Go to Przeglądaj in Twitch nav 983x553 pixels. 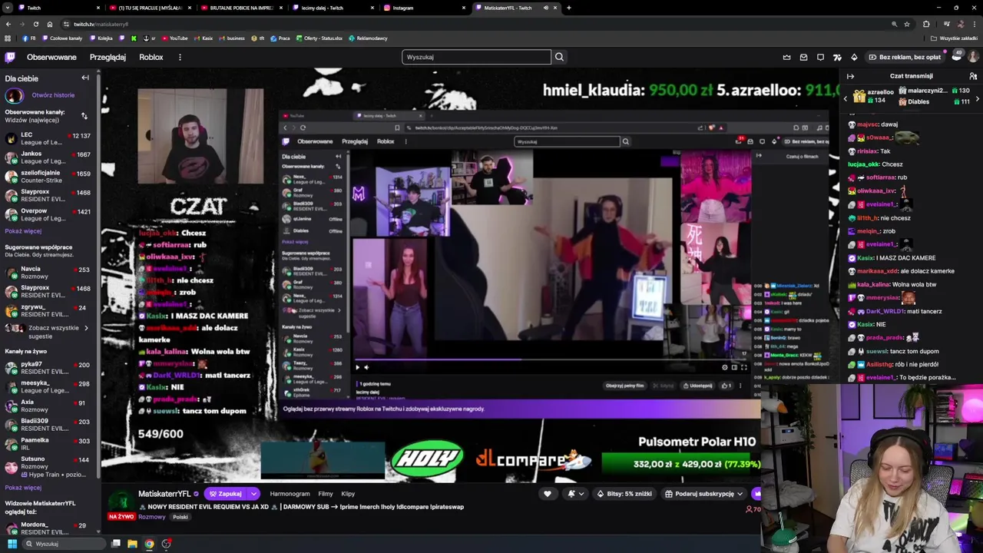pos(108,57)
